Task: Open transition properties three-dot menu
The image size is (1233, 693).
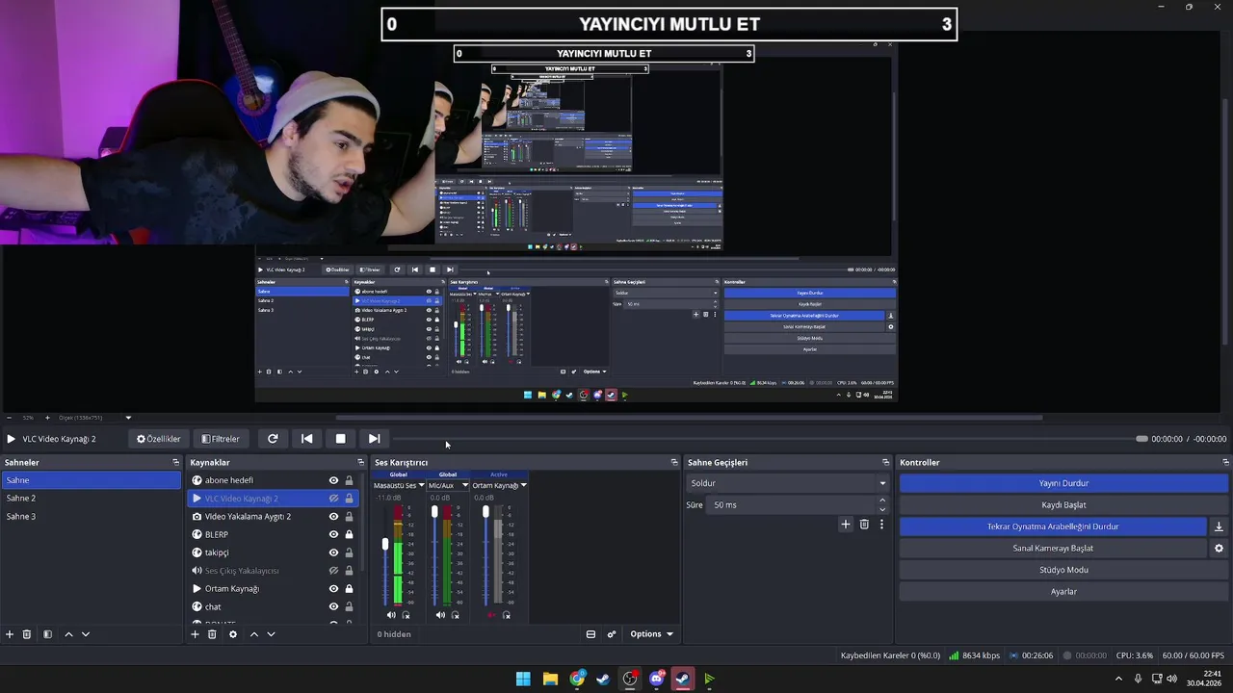Action: click(881, 525)
